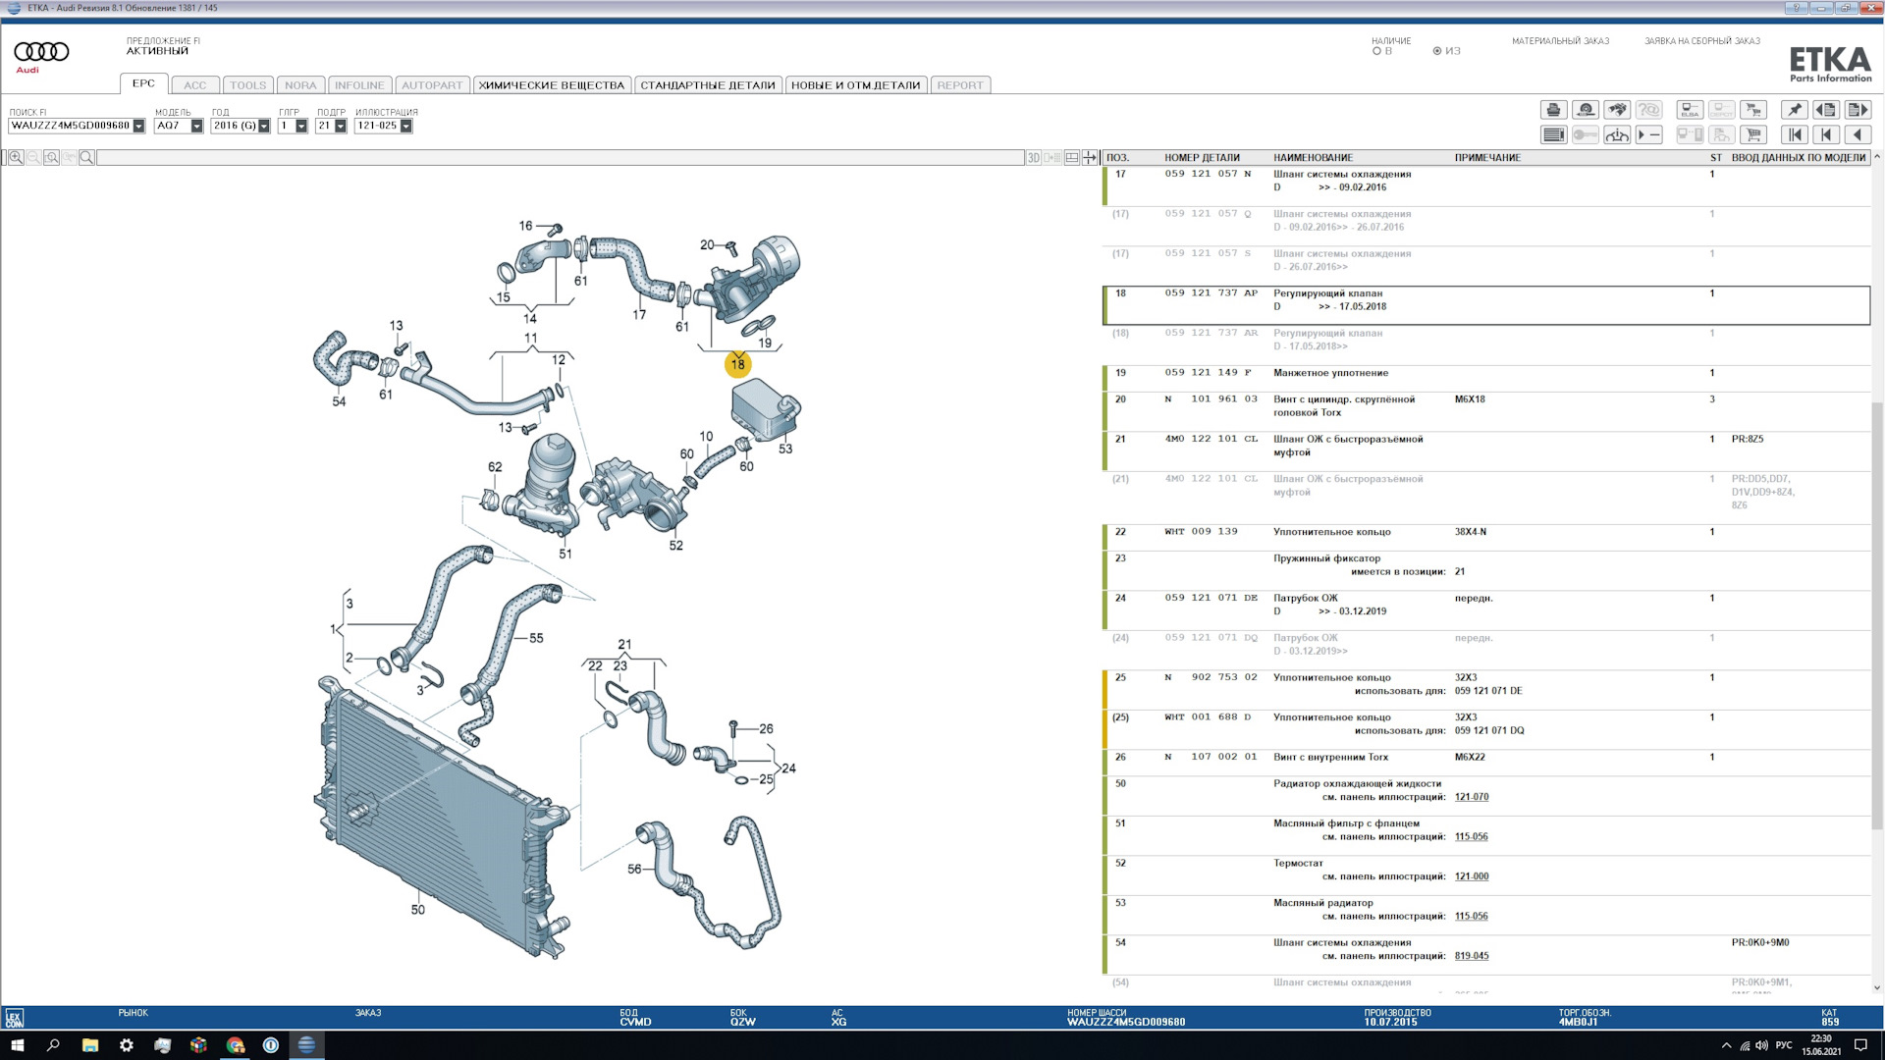
Task: Click the barcode list icon
Action: pyautogui.click(x=1553, y=135)
